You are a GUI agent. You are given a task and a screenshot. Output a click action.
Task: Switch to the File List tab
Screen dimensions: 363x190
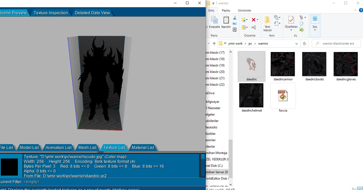tap(6, 148)
